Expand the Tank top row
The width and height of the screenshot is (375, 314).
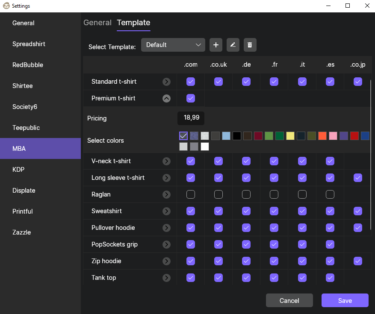pyautogui.click(x=166, y=278)
